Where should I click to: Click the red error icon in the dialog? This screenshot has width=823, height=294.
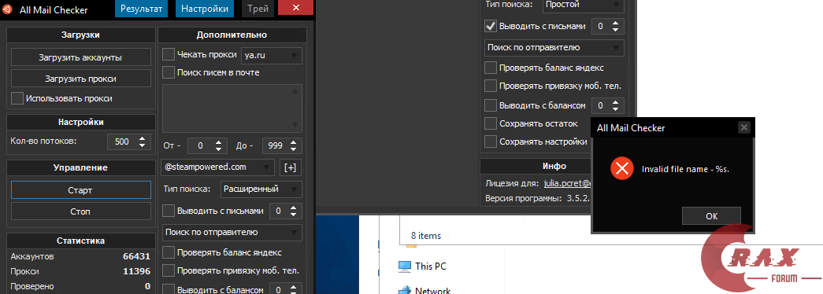coord(622,168)
